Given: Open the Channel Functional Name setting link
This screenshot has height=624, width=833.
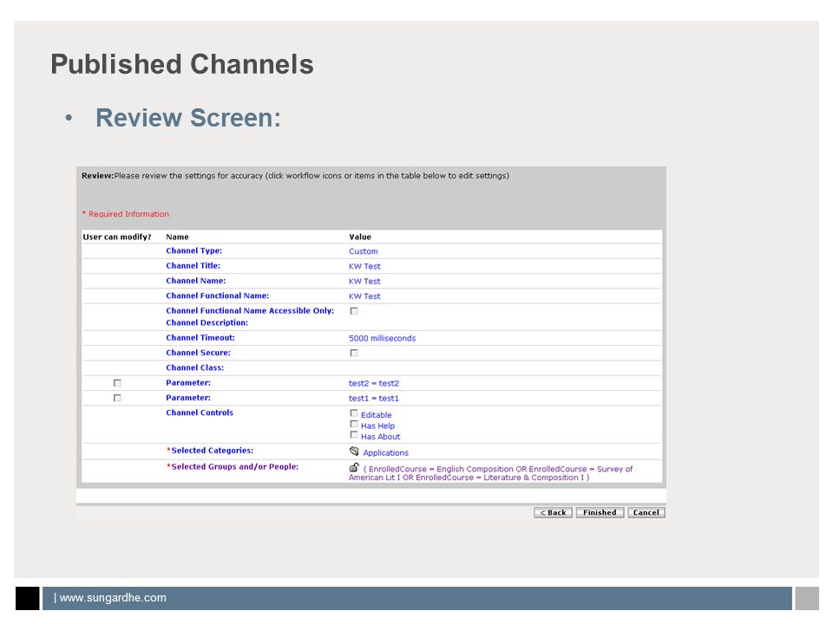Looking at the screenshot, I should pyautogui.click(x=217, y=296).
